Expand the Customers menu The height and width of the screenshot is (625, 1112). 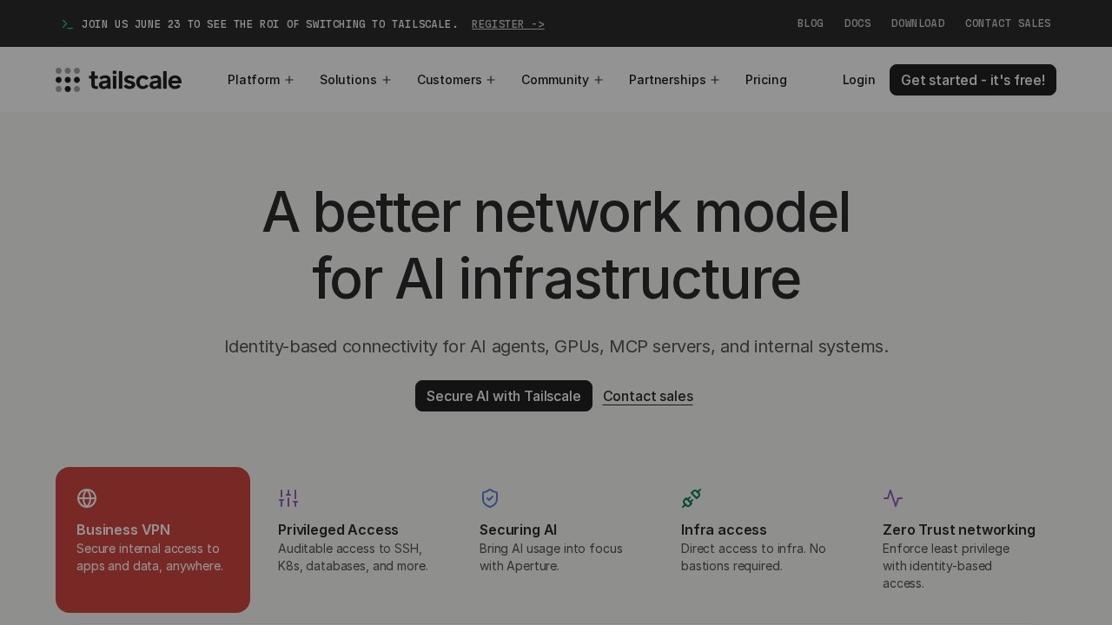456,80
